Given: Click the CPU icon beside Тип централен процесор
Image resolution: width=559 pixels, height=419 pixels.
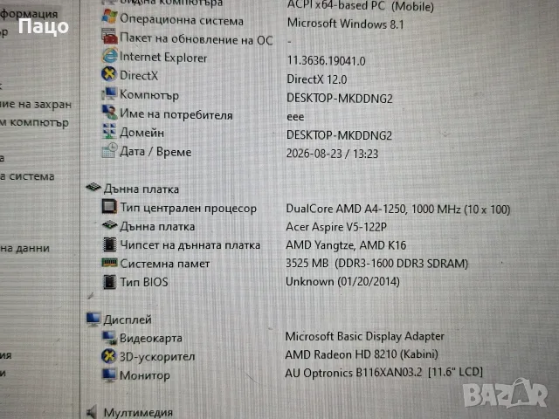Looking at the screenshot, I should click(109, 207).
